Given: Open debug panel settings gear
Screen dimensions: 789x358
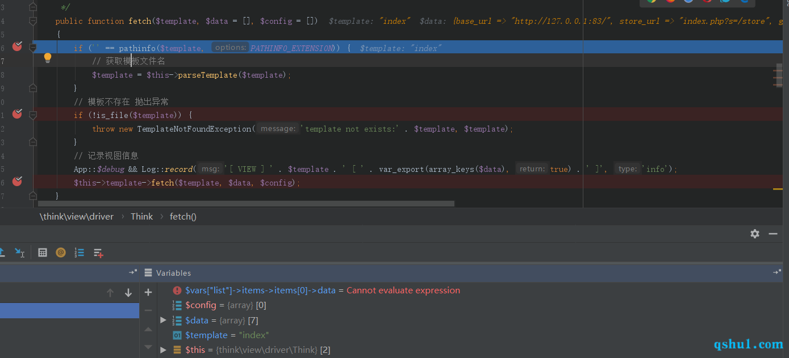Looking at the screenshot, I should click(x=755, y=234).
